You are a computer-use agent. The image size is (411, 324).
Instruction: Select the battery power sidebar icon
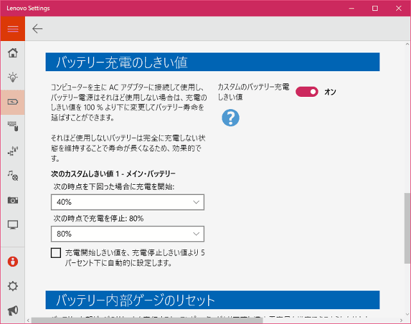tap(13, 102)
